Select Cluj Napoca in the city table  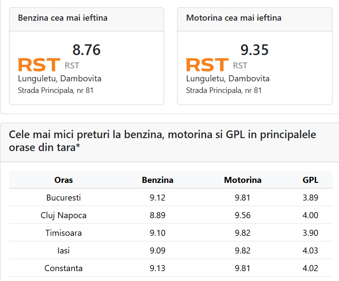64,216
